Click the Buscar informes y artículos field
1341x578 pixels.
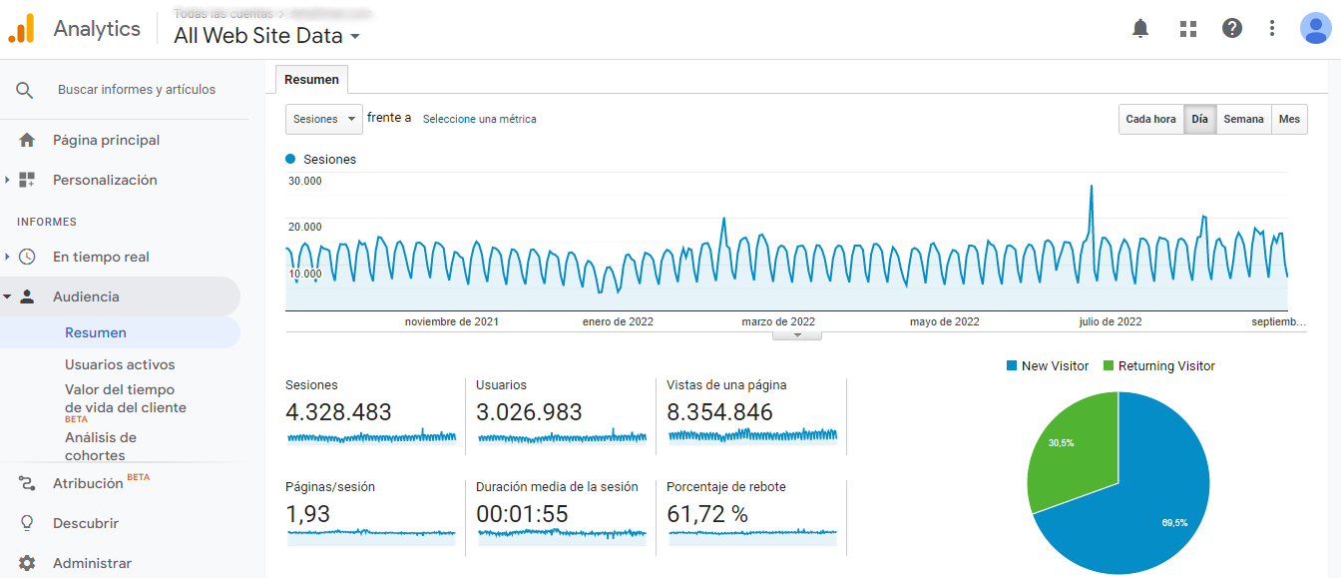point(137,90)
